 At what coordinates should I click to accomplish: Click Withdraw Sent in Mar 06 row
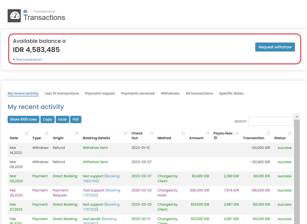95,162
